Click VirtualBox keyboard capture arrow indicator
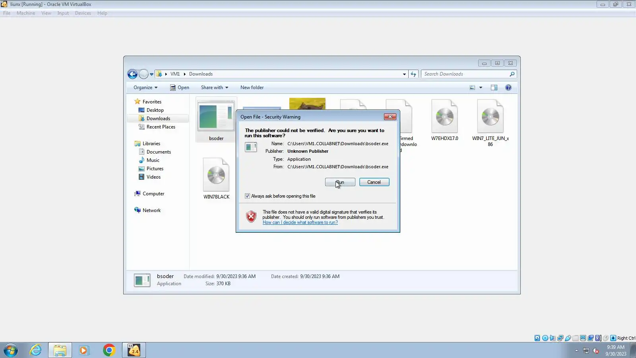Image resolution: width=636 pixels, height=358 pixels. coord(613,338)
